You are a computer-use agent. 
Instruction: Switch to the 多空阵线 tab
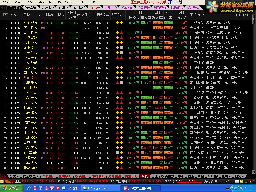(79, 8)
